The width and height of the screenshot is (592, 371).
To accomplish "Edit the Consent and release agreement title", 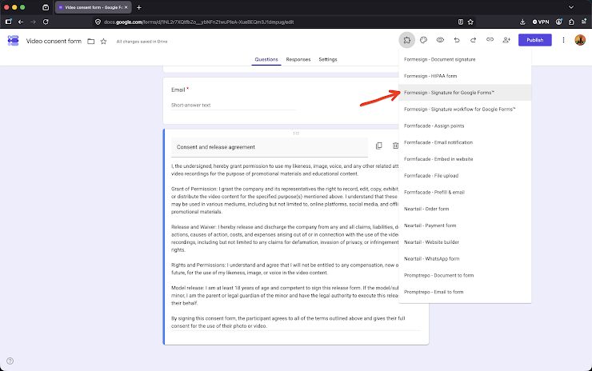I will 269,147.
